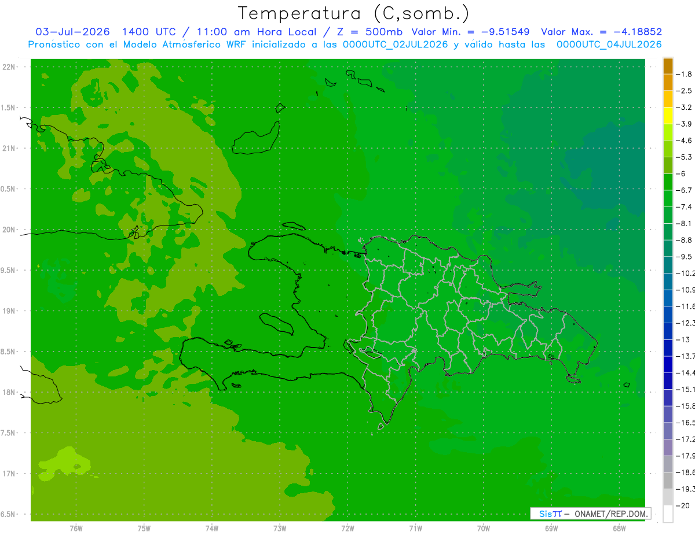Click the '-8.8' color scale value
Image resolution: width=695 pixels, height=536 pixels.
click(685, 240)
